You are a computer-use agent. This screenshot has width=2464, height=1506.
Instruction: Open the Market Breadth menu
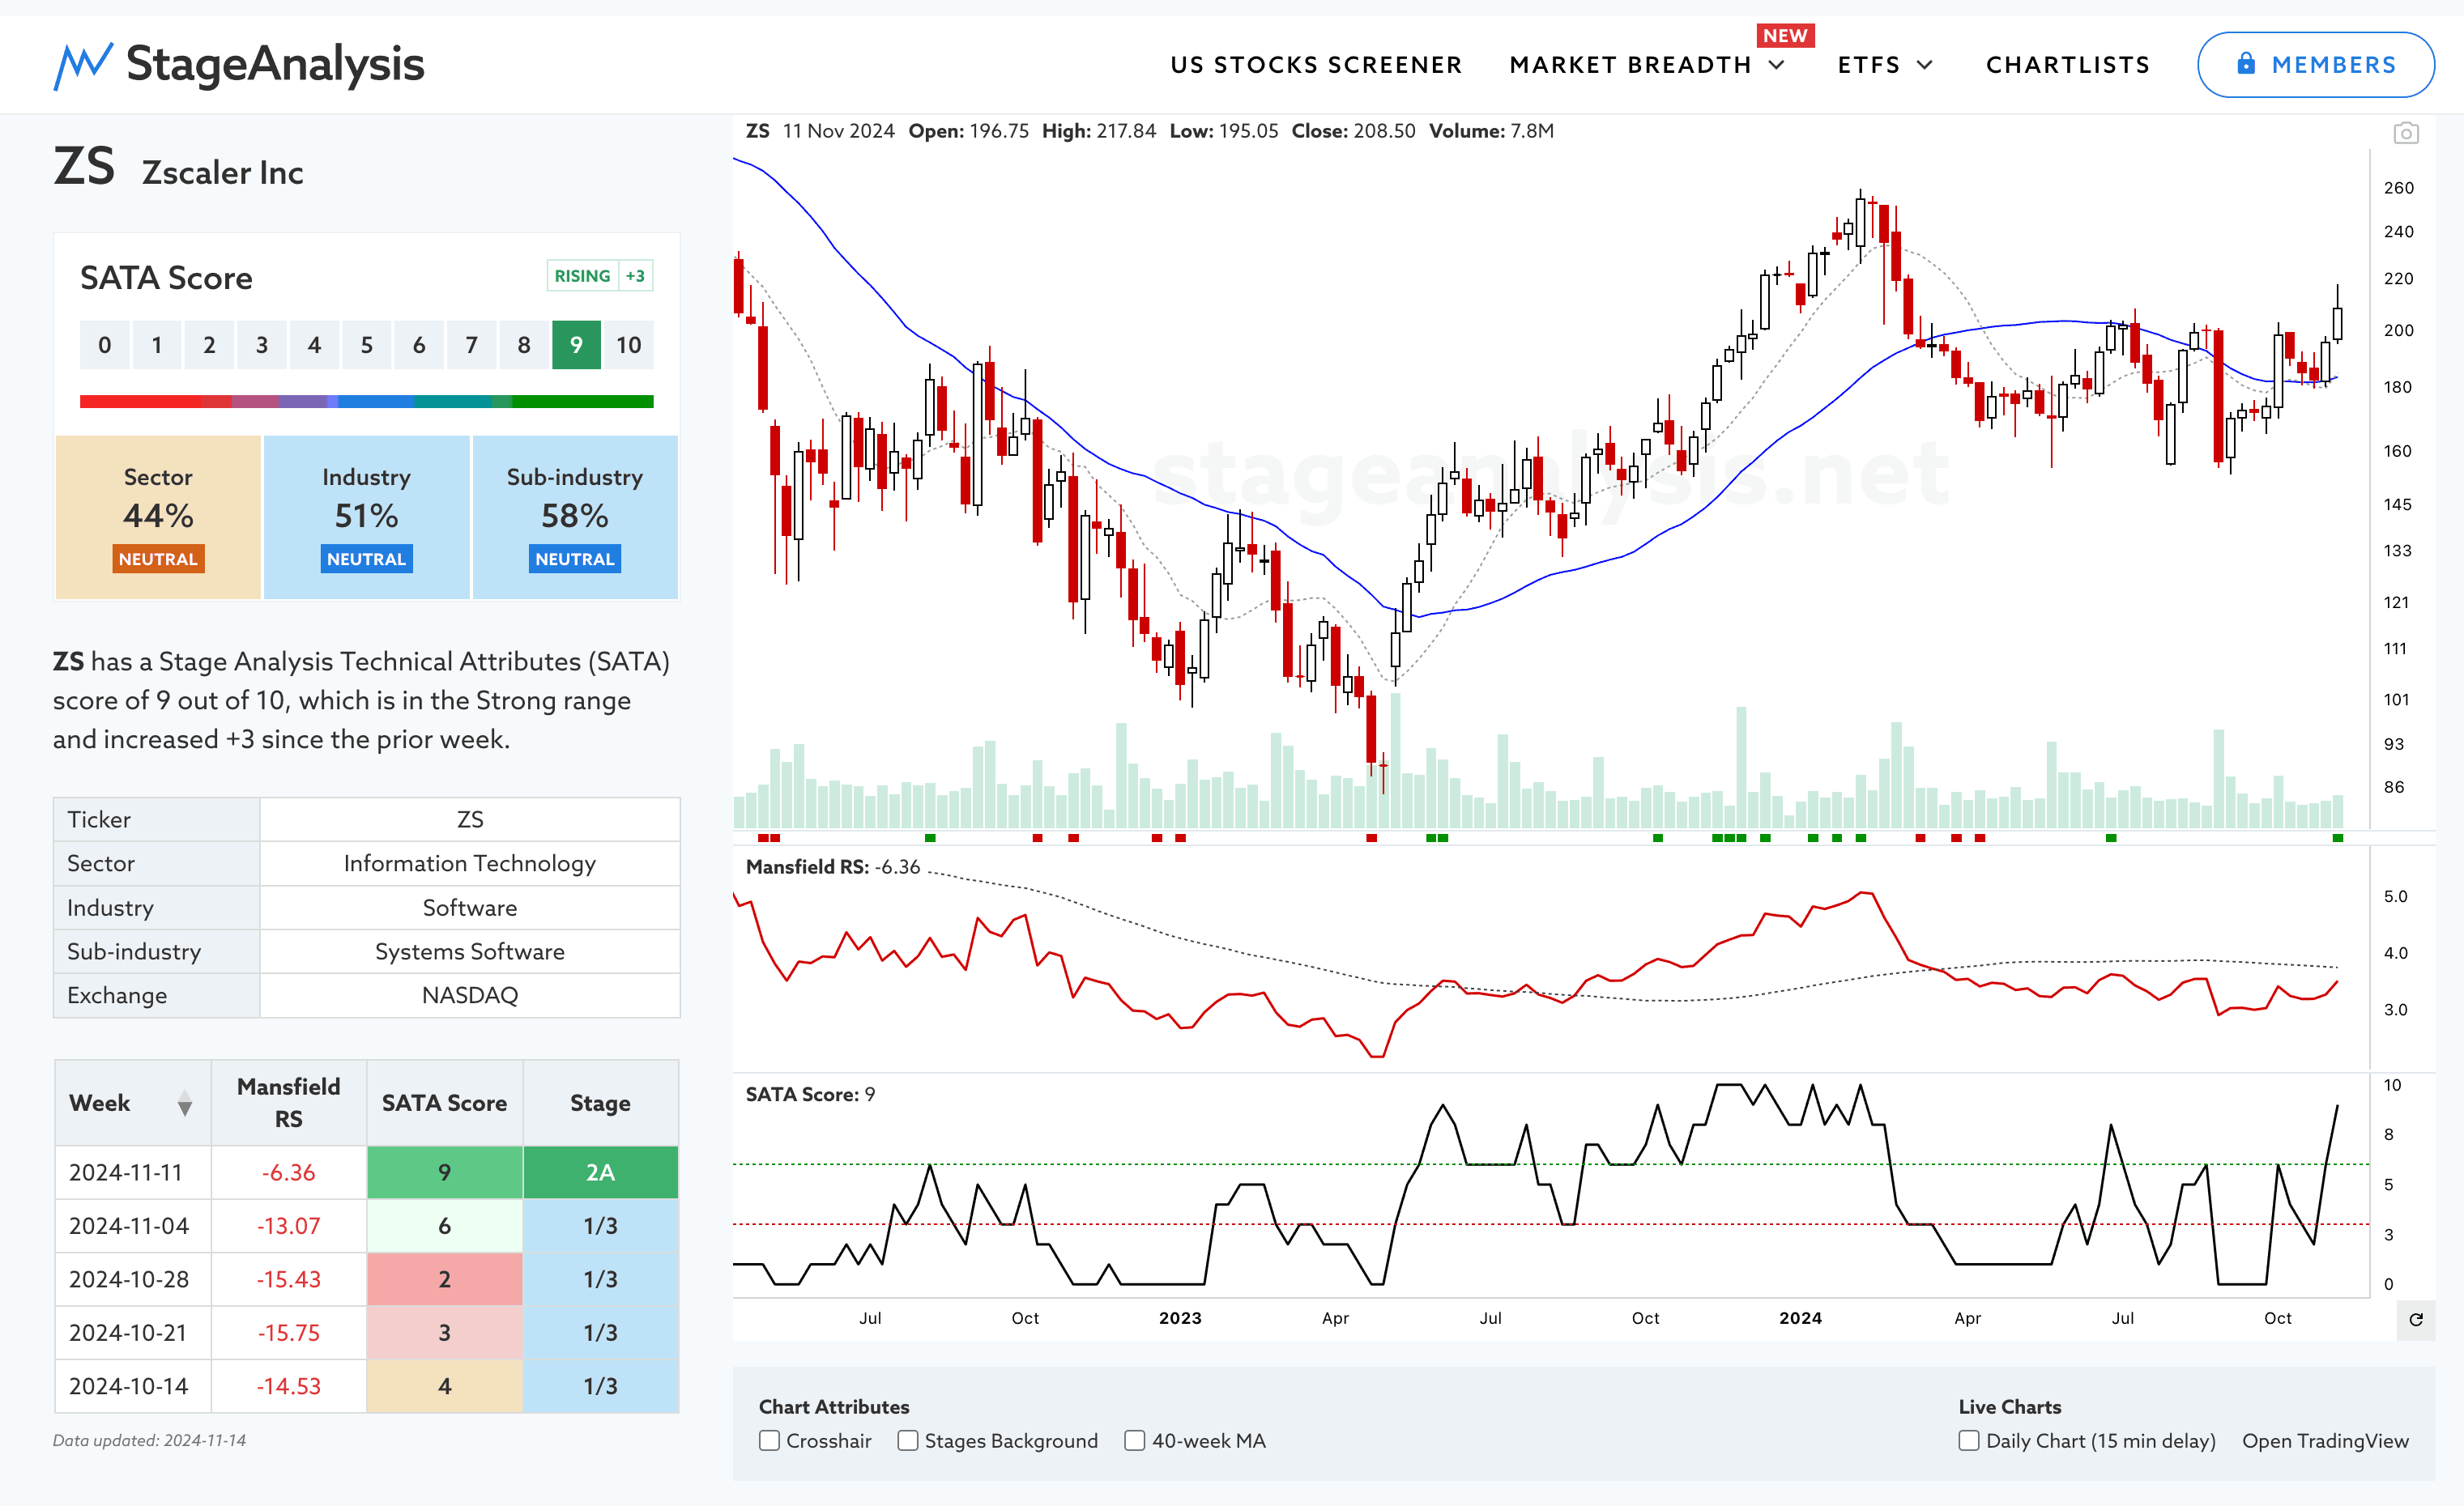click(x=1630, y=65)
